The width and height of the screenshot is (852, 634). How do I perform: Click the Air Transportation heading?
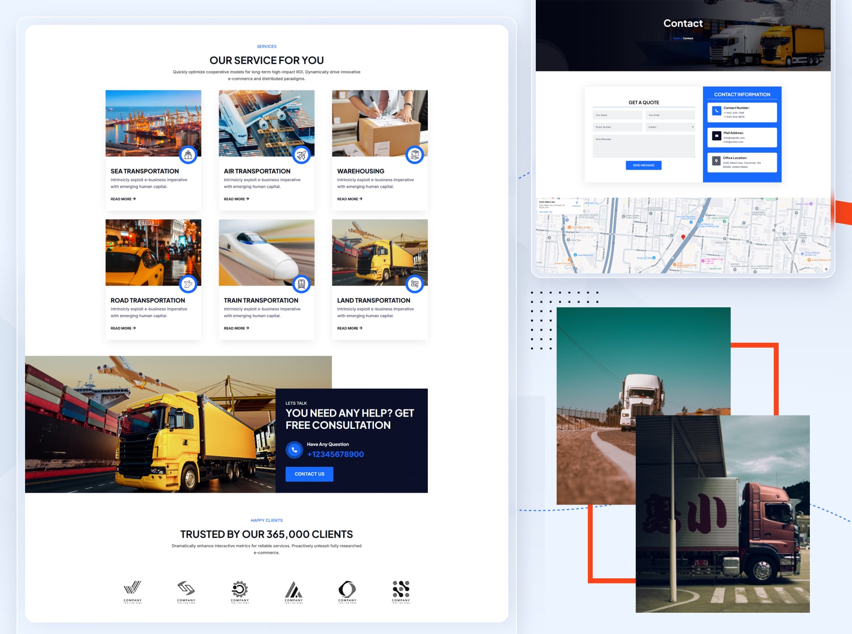pos(257,171)
